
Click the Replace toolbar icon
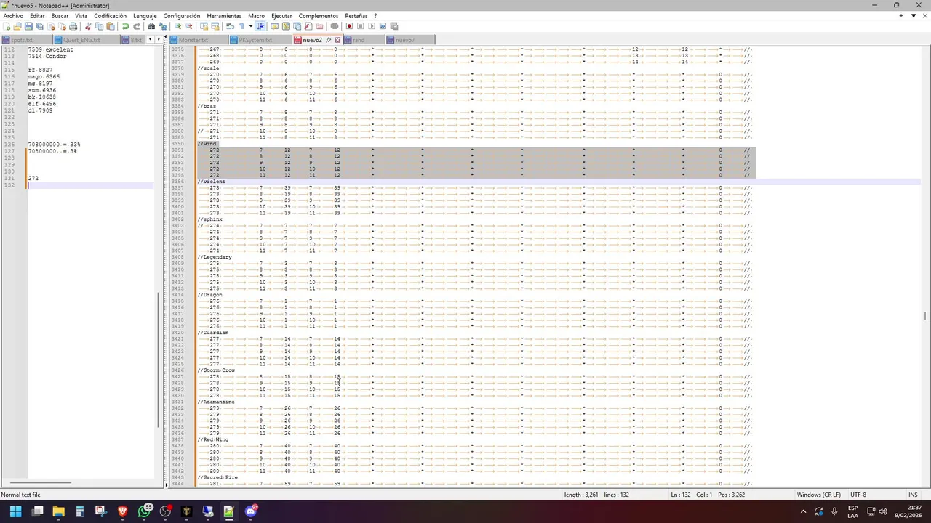(163, 26)
